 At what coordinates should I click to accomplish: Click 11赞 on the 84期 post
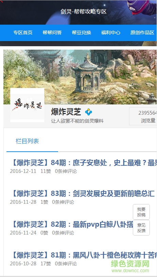point(46,171)
